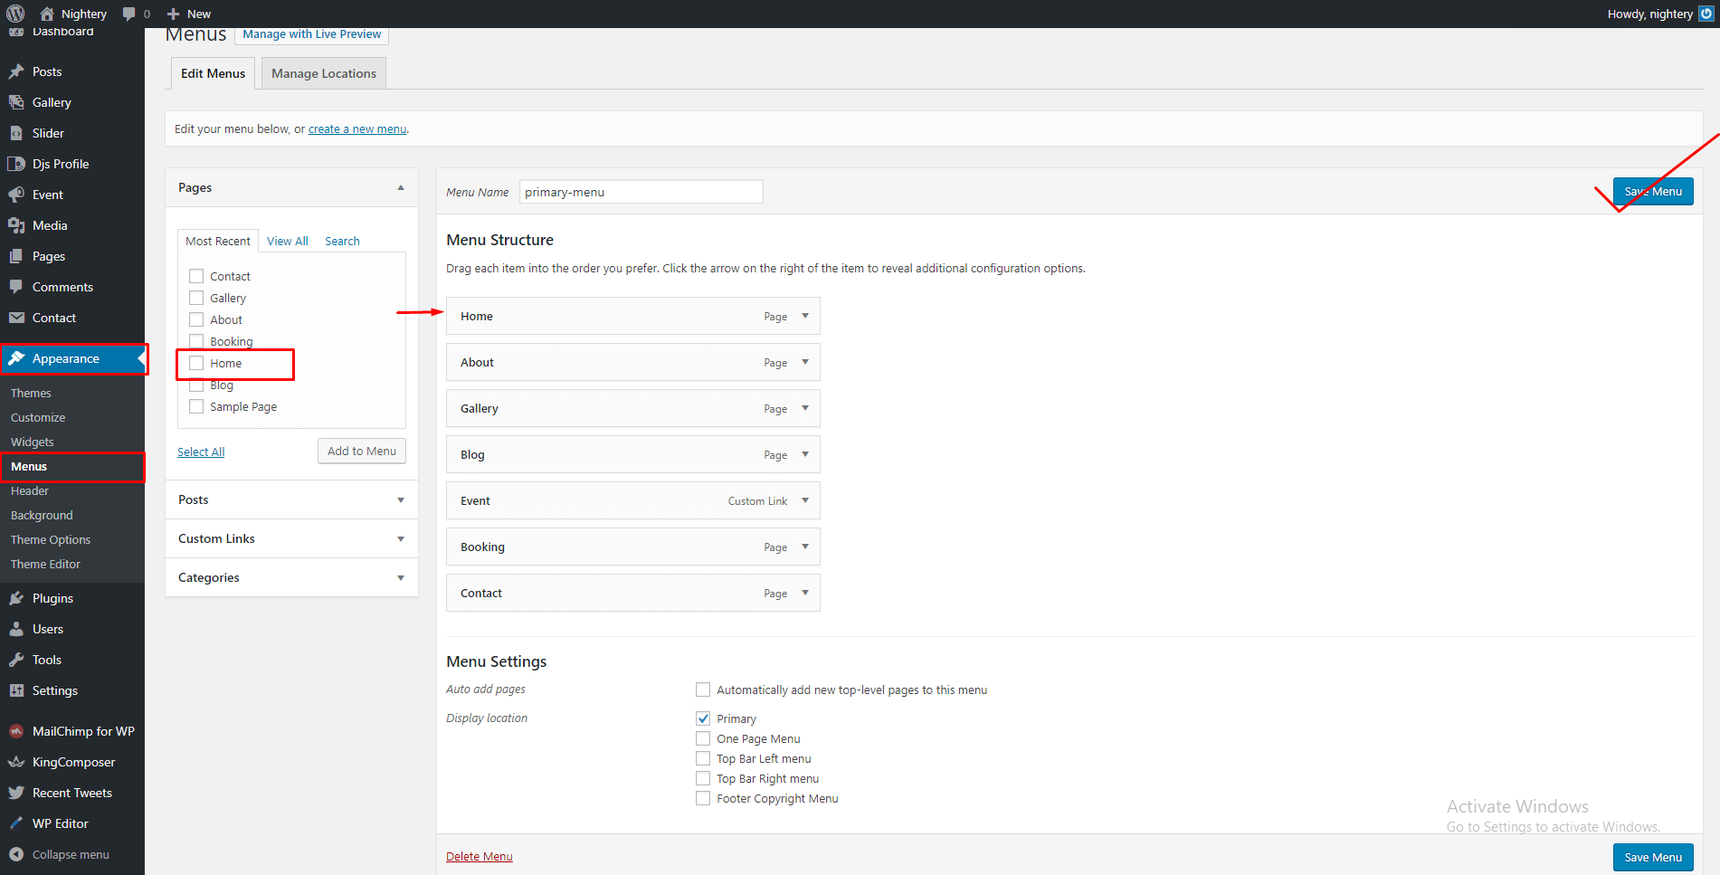Click the Media icon in sidebar

coord(16,225)
